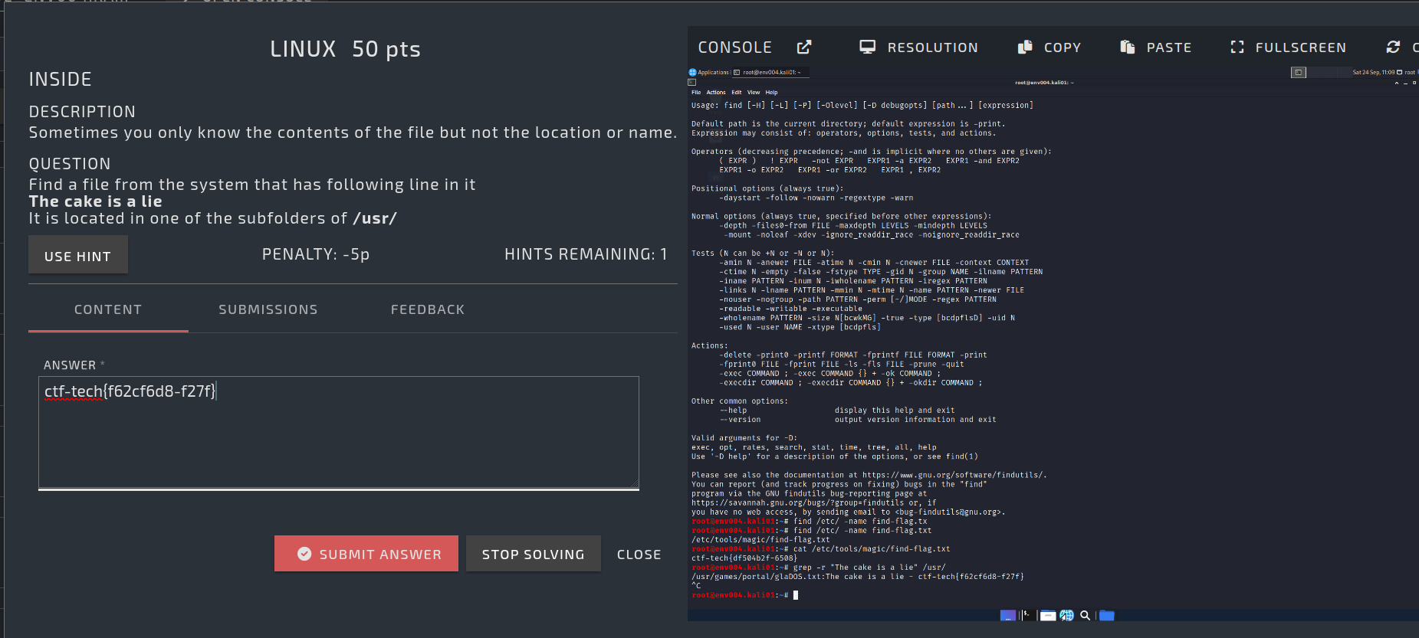
Task: Click magnifier search icon in dock
Action: coord(1085,615)
